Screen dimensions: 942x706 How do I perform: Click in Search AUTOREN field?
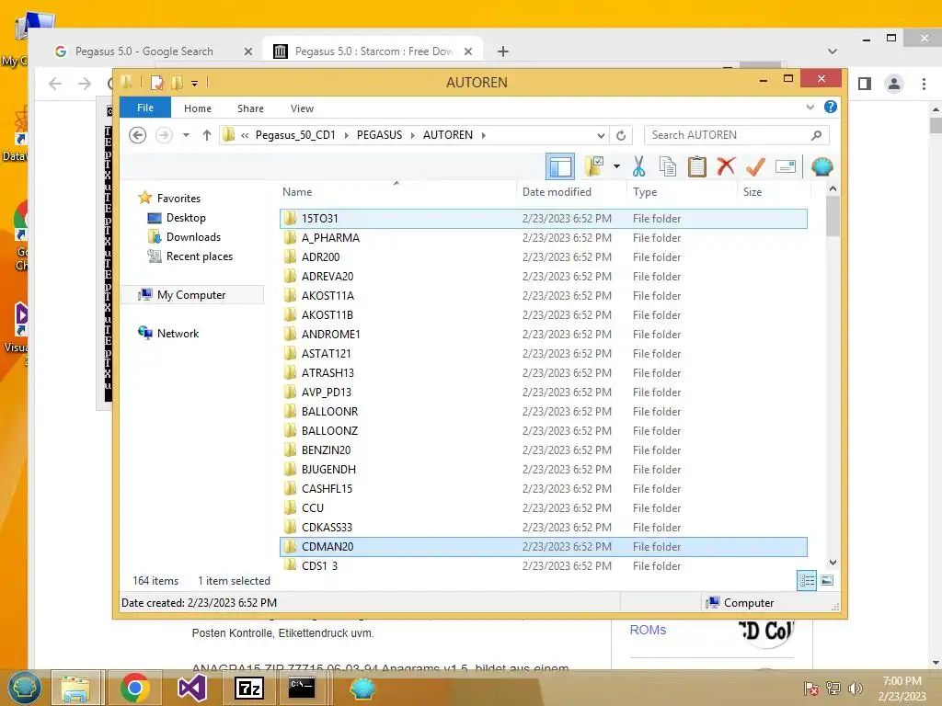coord(736,135)
